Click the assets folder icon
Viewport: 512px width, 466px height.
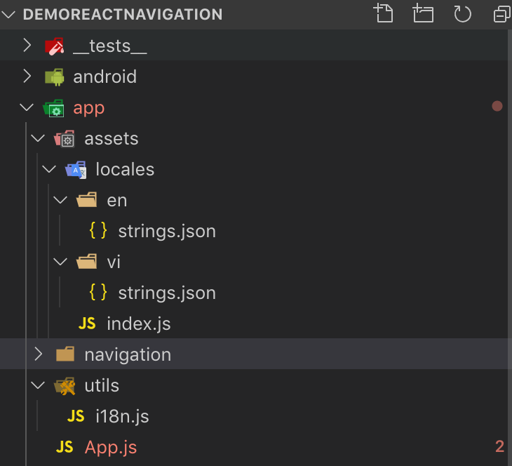pyautogui.click(x=65, y=139)
